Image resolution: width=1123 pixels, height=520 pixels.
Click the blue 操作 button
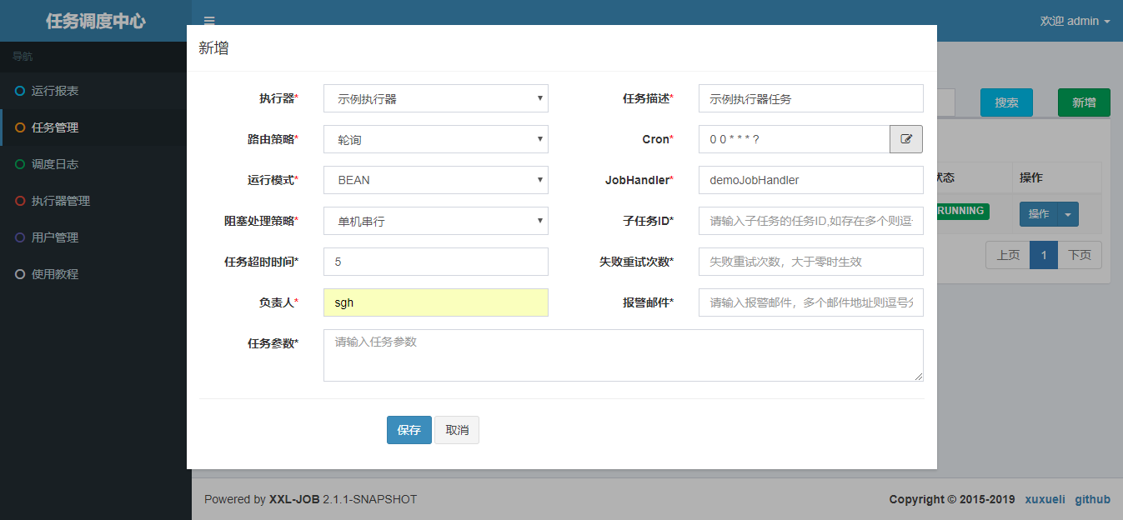click(1039, 214)
